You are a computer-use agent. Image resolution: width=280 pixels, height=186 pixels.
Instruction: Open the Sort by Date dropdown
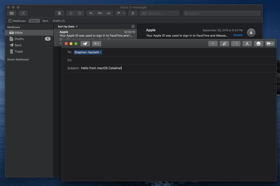(68, 26)
